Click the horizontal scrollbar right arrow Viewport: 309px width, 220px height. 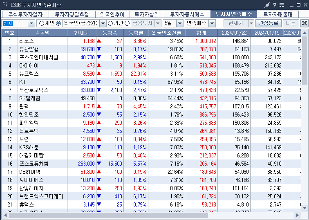tap(298, 215)
